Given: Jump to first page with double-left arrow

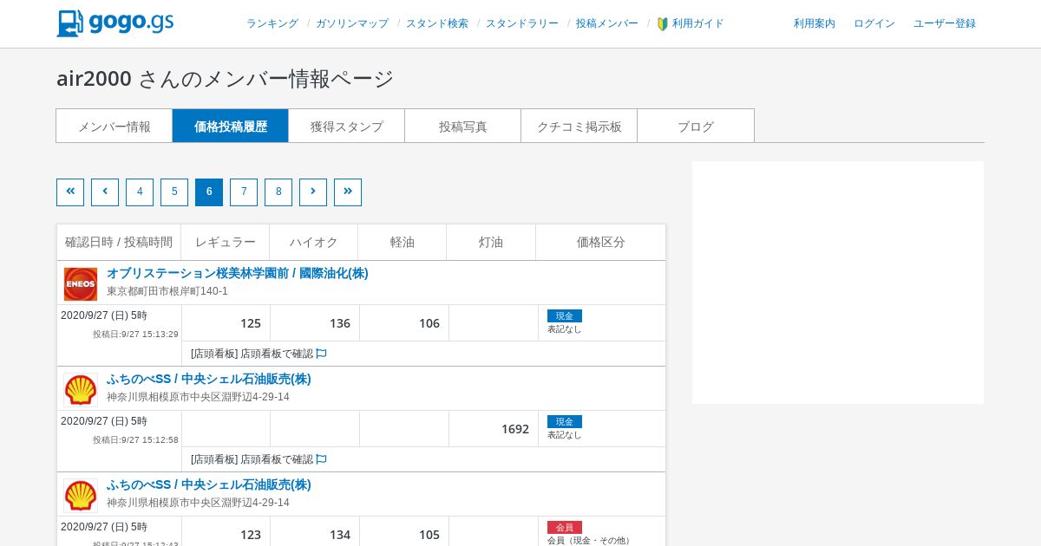Looking at the screenshot, I should (70, 192).
